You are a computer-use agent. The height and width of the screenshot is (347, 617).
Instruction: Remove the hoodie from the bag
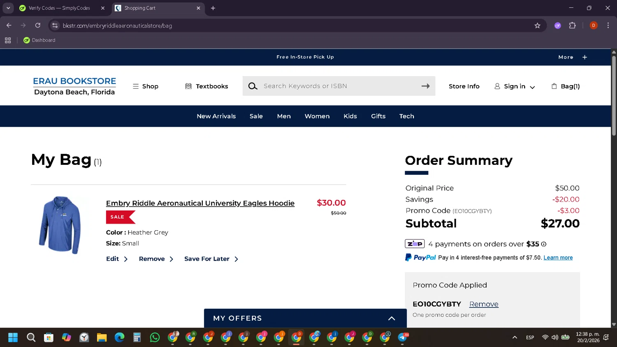(156, 259)
